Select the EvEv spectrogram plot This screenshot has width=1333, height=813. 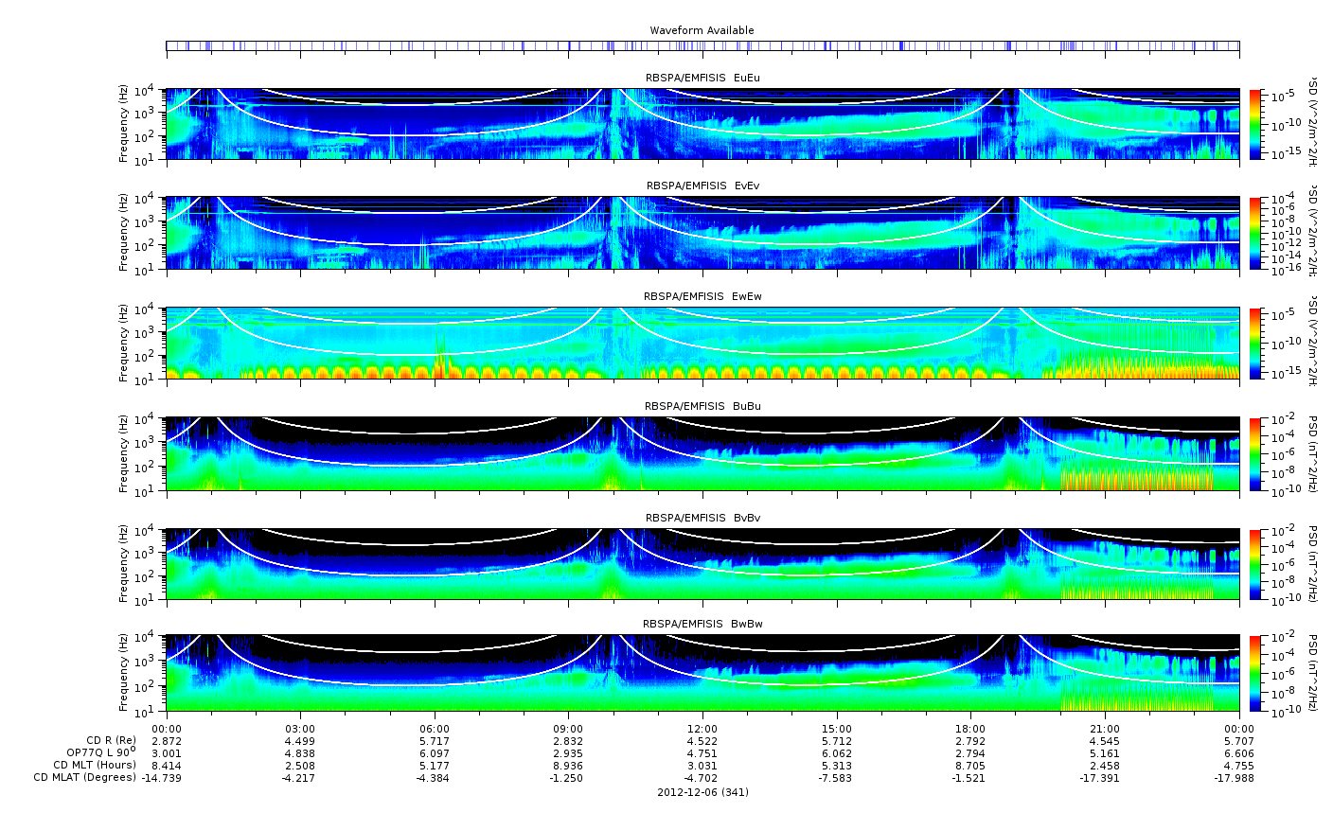pos(702,233)
